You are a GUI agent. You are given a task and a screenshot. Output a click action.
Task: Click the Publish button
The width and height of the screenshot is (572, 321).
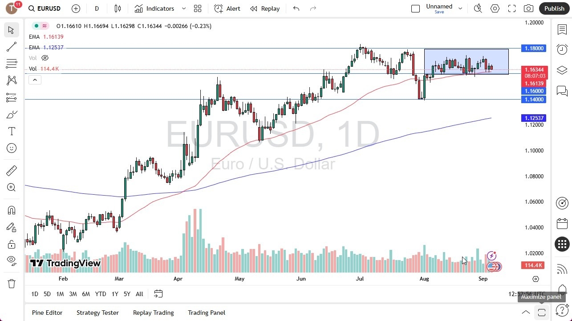[x=554, y=8]
